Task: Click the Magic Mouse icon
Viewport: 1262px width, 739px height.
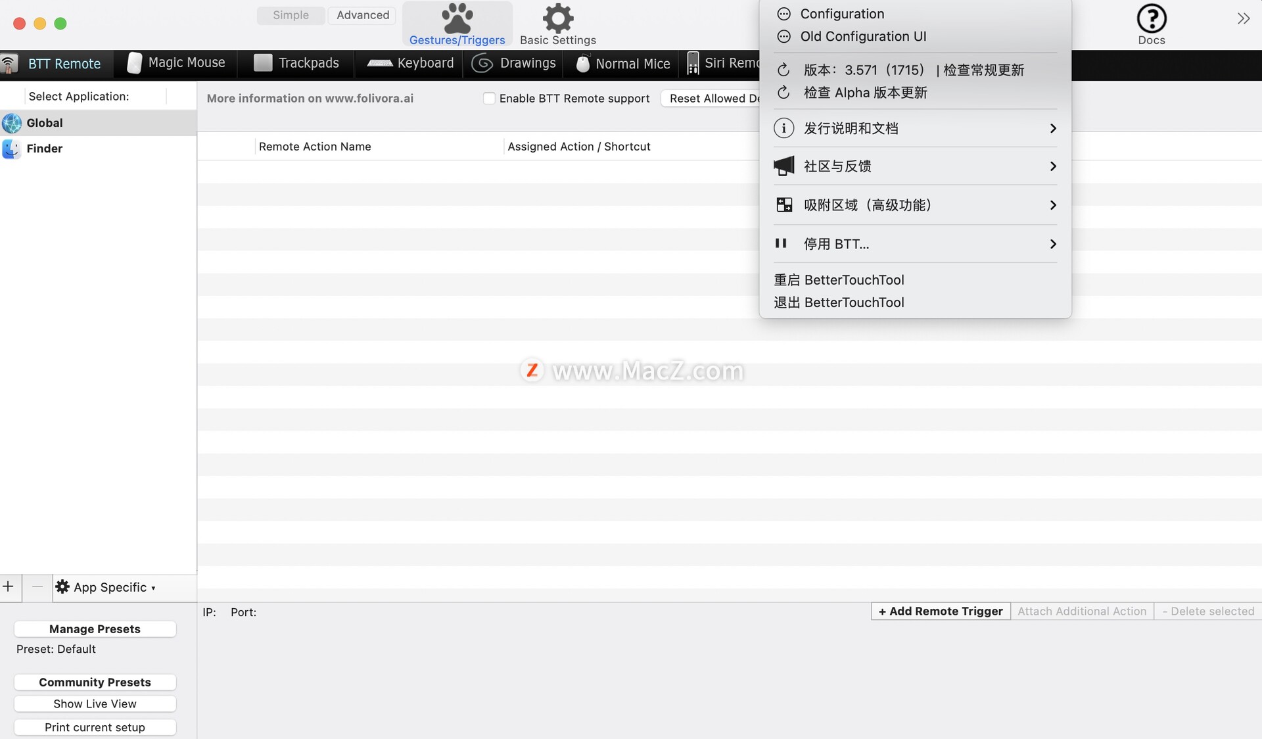Action: pyautogui.click(x=134, y=63)
